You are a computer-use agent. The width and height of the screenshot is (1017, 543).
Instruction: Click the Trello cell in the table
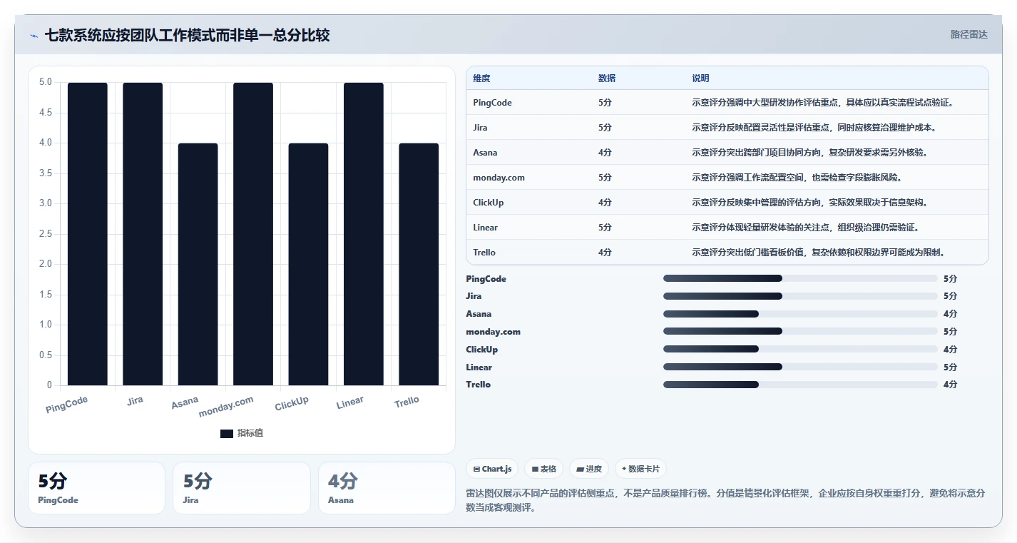(x=484, y=253)
